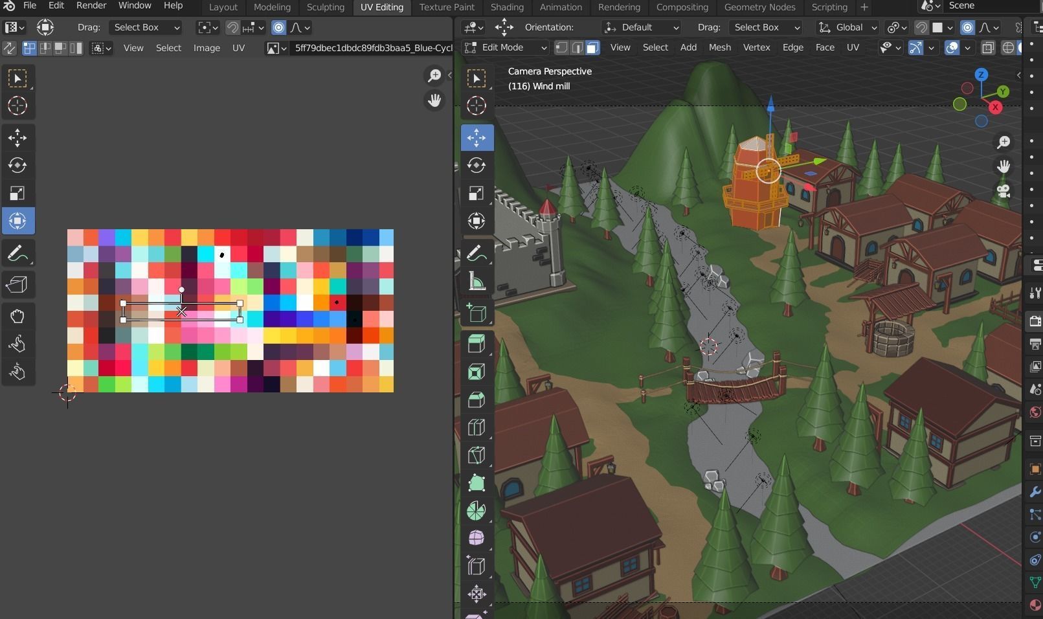Open the sticky selection mode dropdown
Screen dimensions: 1043x619
(101, 48)
